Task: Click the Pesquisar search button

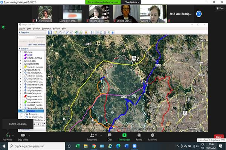Action: (41, 37)
